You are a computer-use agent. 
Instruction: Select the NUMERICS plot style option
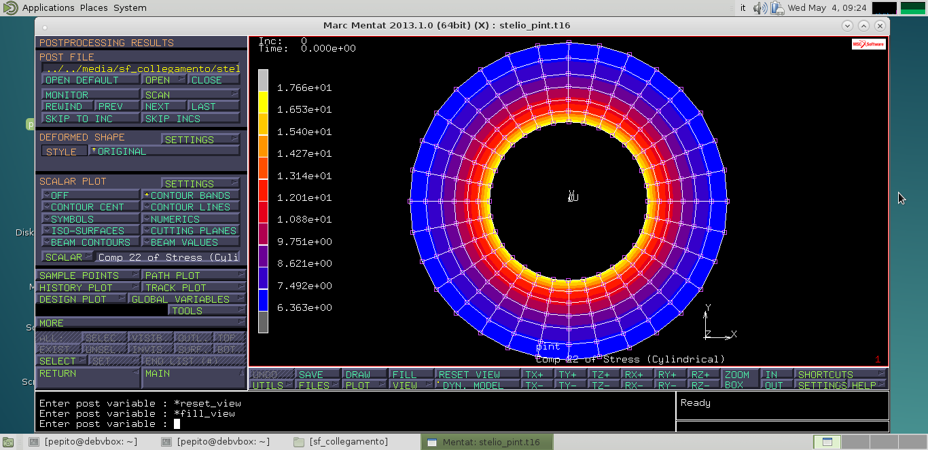pyautogui.click(x=191, y=219)
